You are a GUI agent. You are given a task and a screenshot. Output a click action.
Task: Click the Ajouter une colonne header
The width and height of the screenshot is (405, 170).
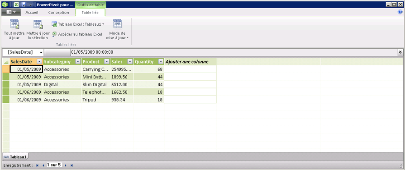click(190, 62)
